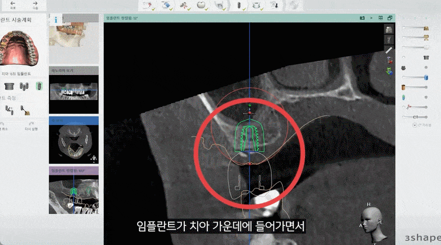Adjust the third white model visibility slider
Screen dimensions: 441x245
point(415,47)
